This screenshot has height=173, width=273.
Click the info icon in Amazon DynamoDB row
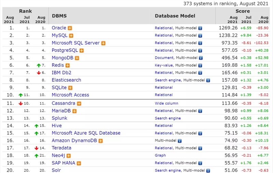pyautogui.click(x=180, y=141)
